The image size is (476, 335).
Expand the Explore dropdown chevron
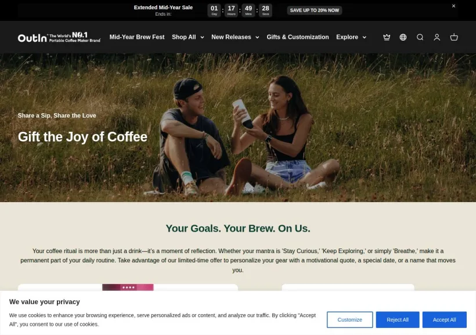(x=365, y=37)
